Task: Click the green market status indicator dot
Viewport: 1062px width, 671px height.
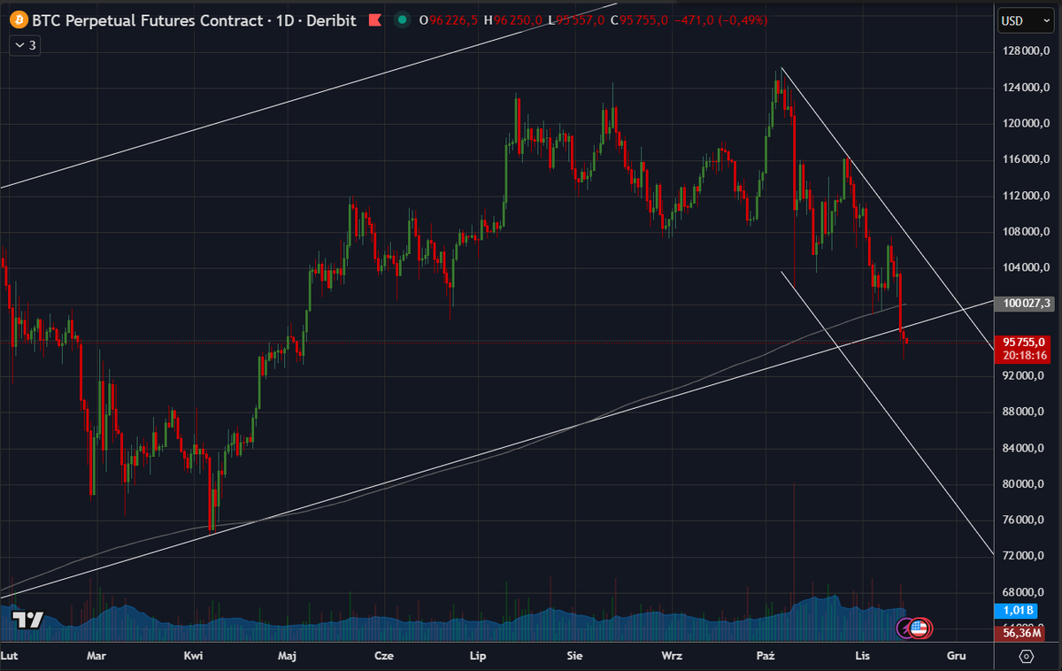Action: coord(404,19)
